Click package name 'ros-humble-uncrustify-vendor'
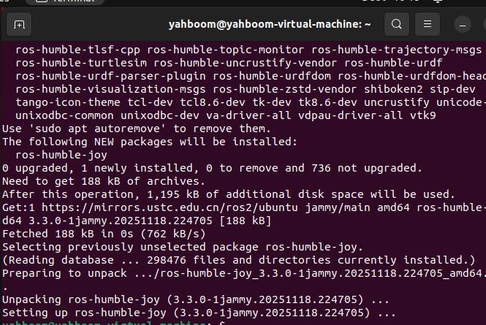Viewport: 486px width, 325px height. [x=245, y=63]
